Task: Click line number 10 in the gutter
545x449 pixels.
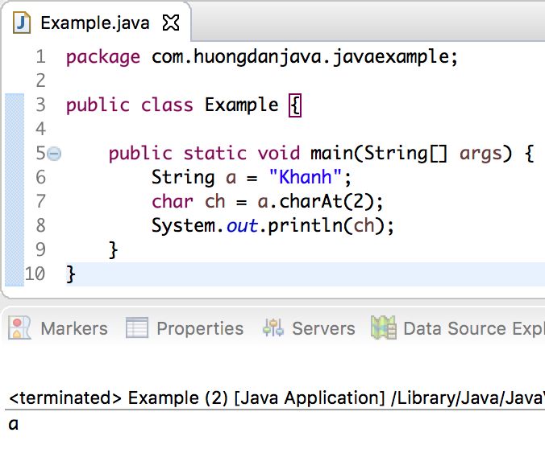Action: click(35, 274)
